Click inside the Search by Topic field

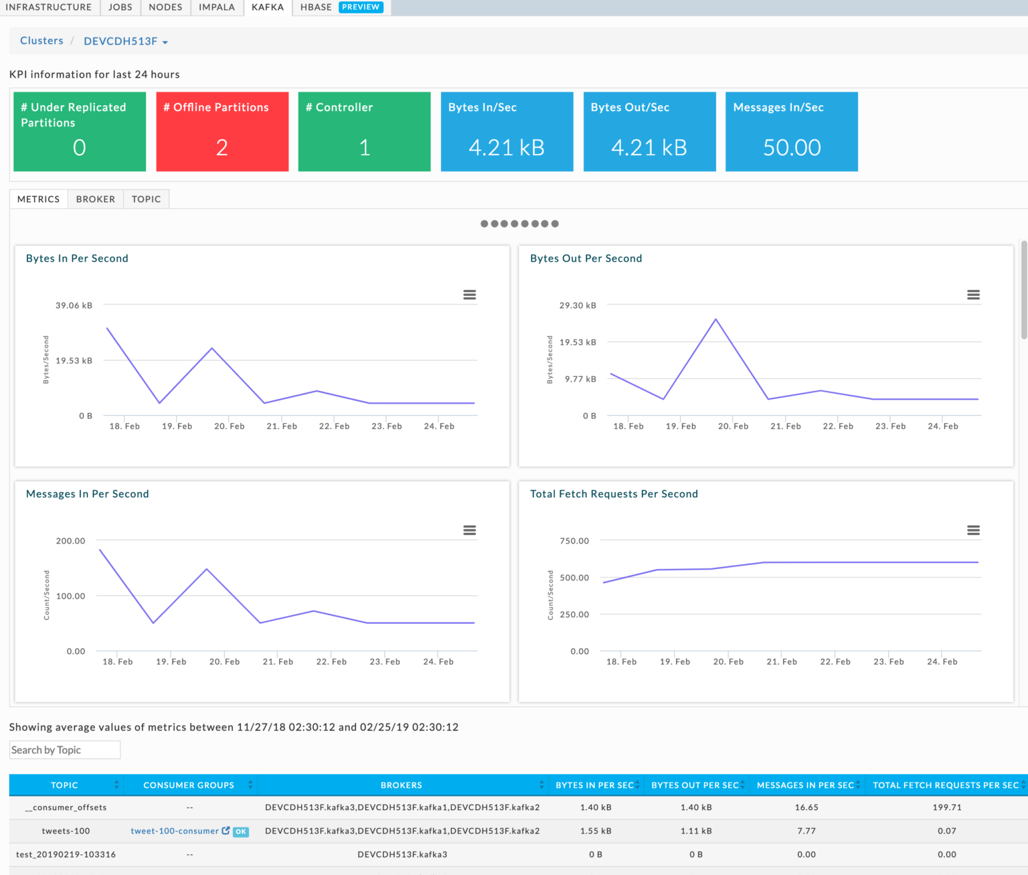click(64, 750)
